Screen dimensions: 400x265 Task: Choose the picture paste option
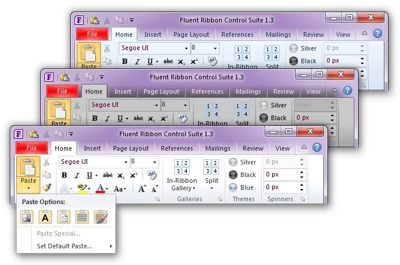27,217
